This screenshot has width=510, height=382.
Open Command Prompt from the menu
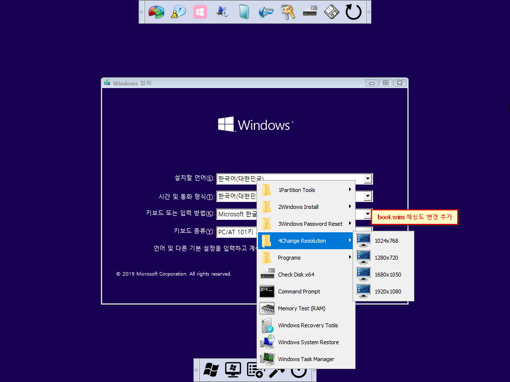click(306, 291)
